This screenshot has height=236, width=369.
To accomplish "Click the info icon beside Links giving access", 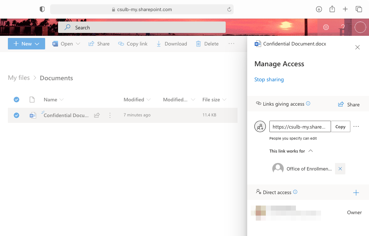I will tap(308, 104).
